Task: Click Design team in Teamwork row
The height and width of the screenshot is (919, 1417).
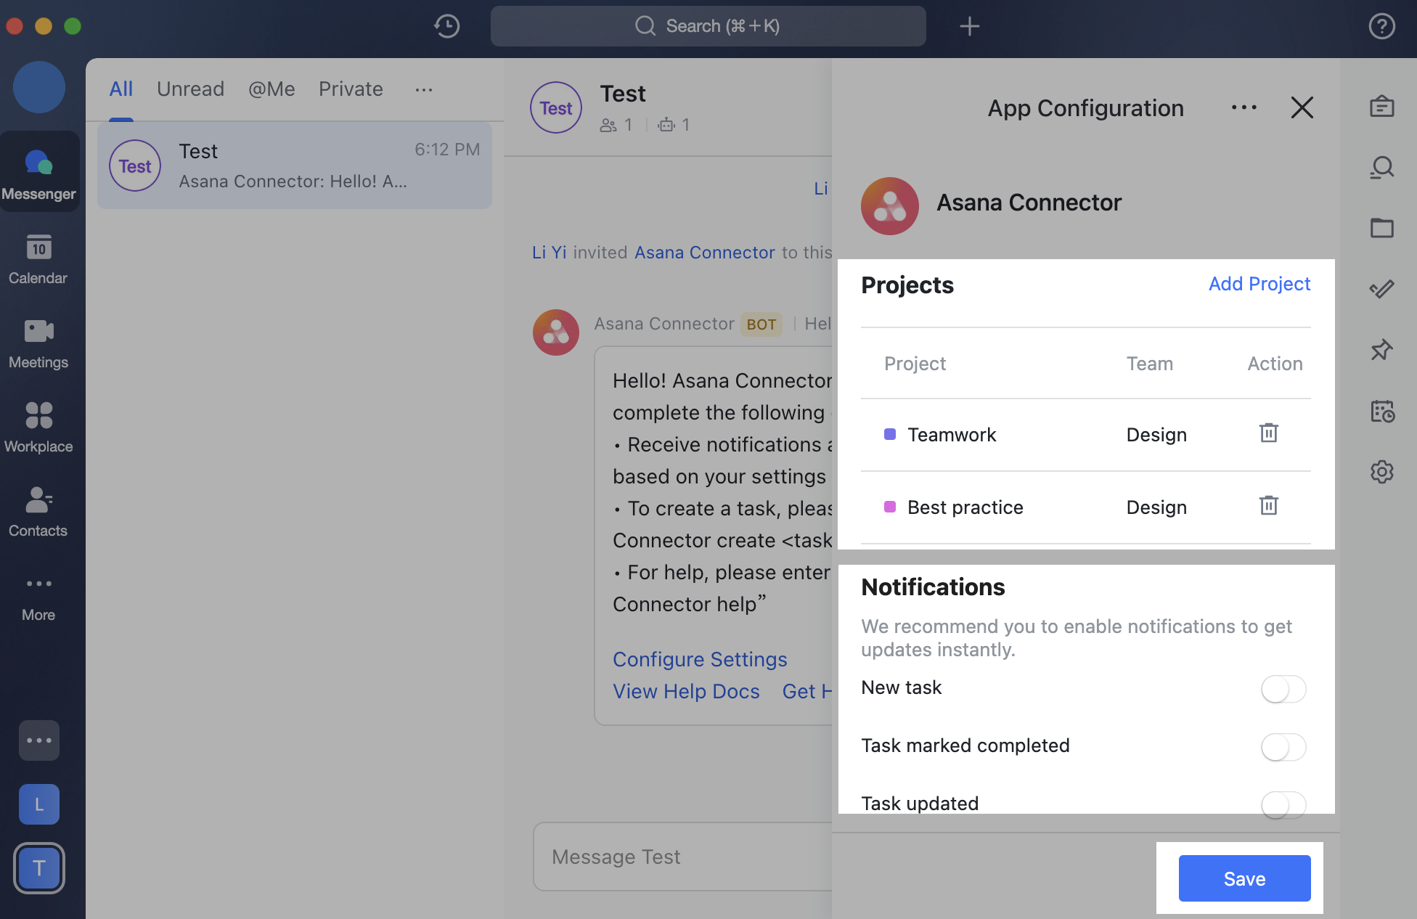Action: click(1156, 435)
